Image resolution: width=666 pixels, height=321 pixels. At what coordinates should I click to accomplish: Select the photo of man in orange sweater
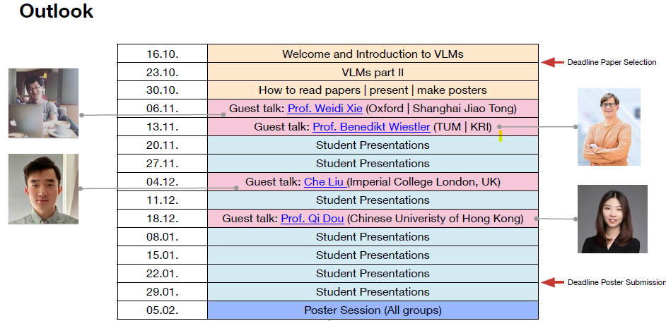[609, 127]
